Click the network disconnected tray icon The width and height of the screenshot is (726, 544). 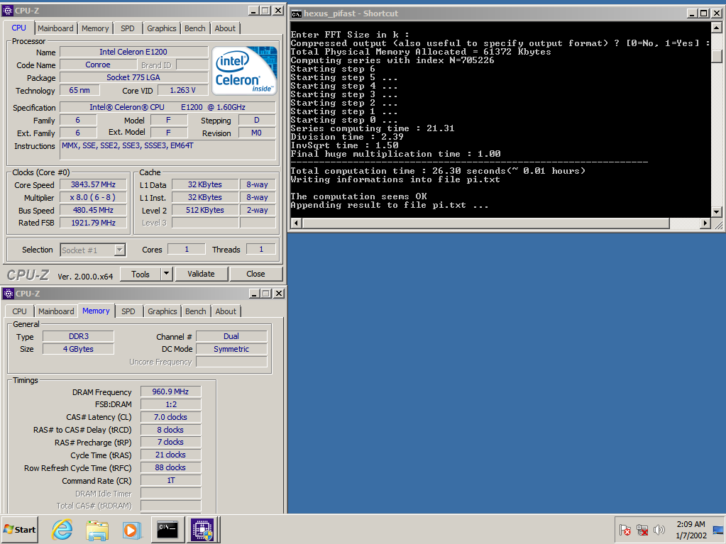642,530
